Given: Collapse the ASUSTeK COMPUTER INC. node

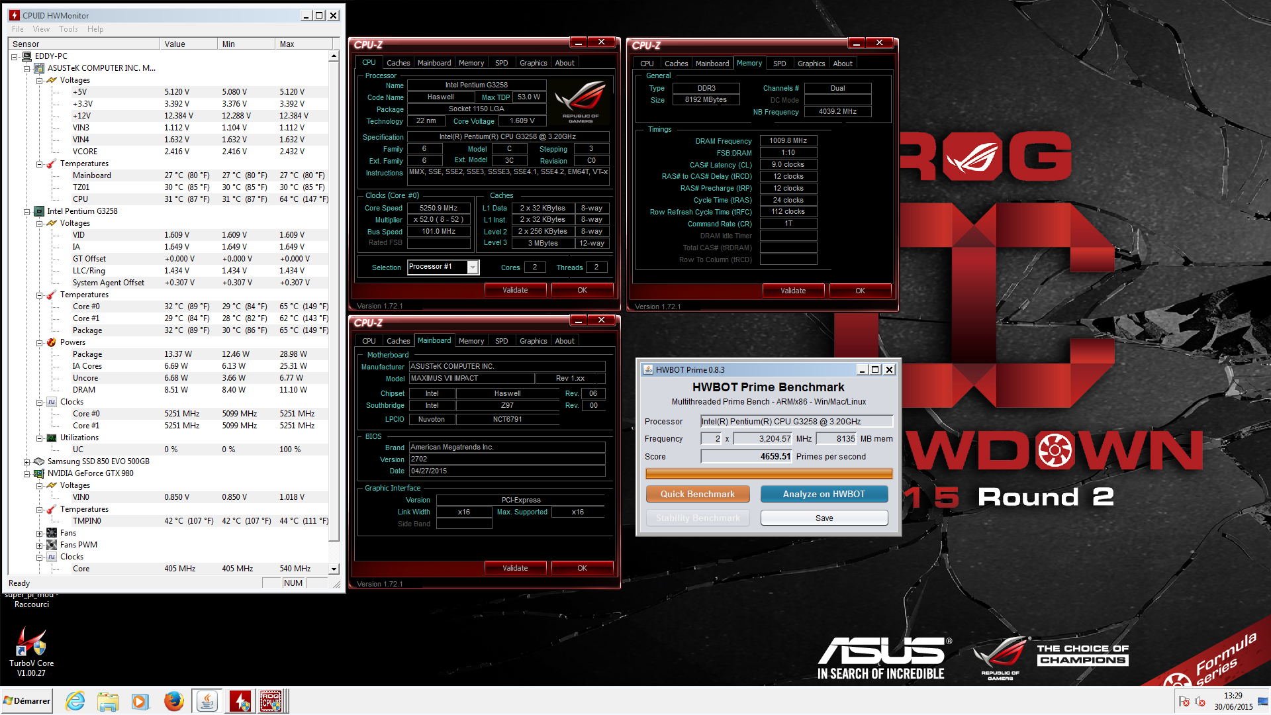Looking at the screenshot, I should click(27, 69).
